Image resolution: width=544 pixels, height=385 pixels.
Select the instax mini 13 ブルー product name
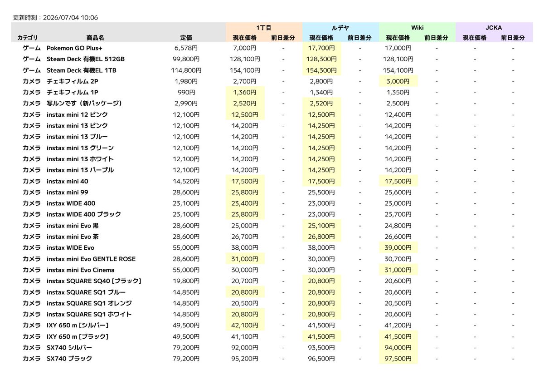click(x=77, y=137)
